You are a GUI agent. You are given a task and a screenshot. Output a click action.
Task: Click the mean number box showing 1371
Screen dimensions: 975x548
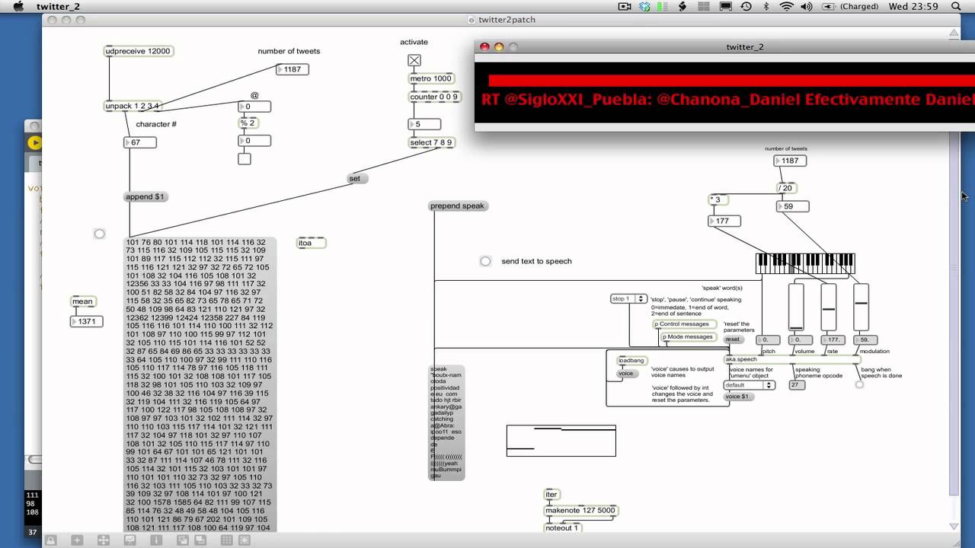86,322
